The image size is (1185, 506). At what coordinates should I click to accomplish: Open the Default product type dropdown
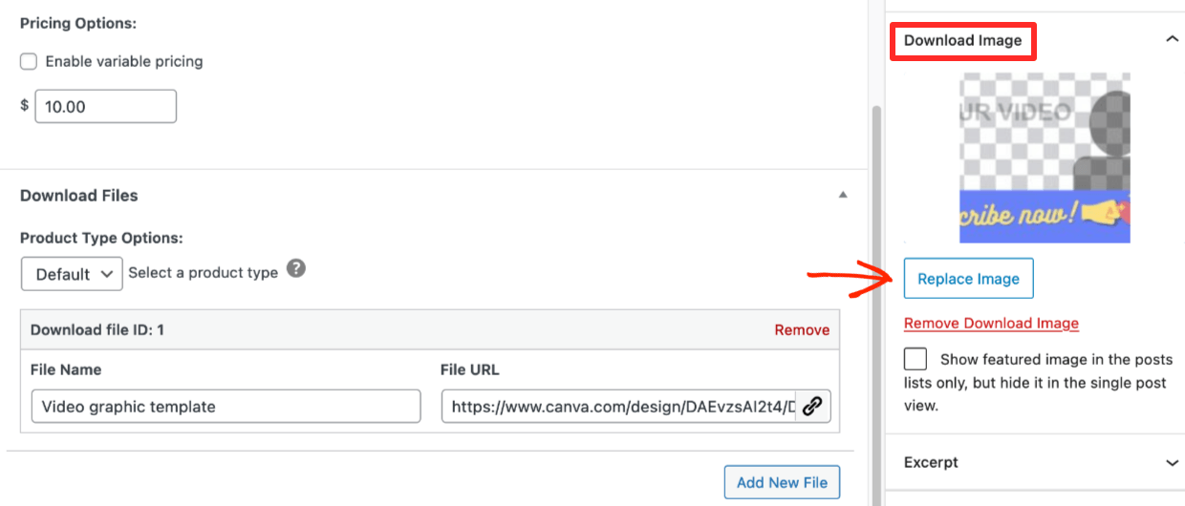pyautogui.click(x=72, y=274)
